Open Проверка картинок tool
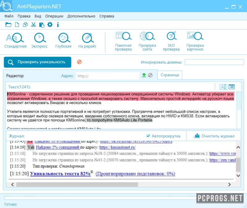The height and width of the screenshot is (208, 247). point(195,41)
